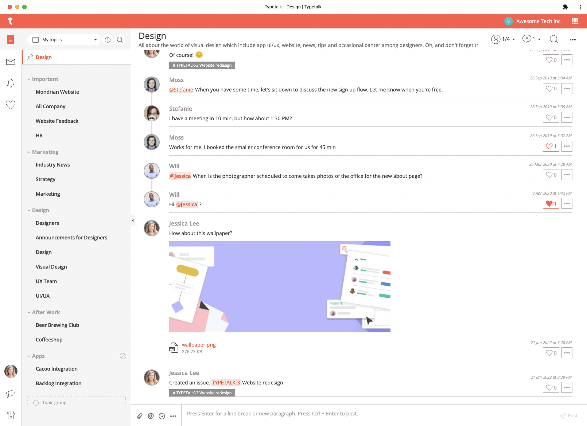Viewport: 587px width, 426px height.
Task: Open emoji picker in message box
Action: pos(162,416)
